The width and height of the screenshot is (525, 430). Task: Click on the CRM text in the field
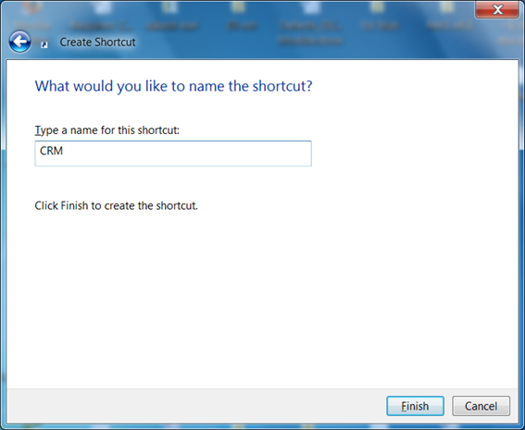click(x=51, y=151)
